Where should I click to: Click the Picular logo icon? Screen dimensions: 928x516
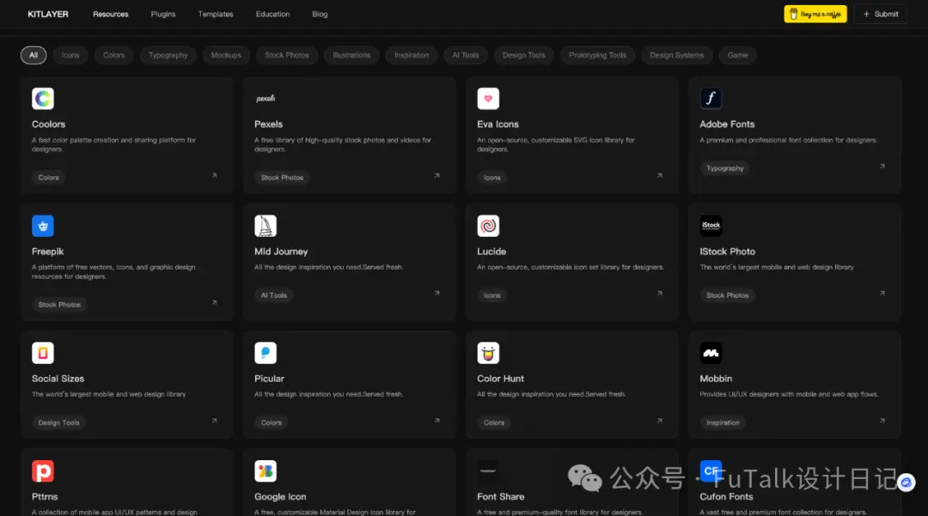tap(266, 353)
